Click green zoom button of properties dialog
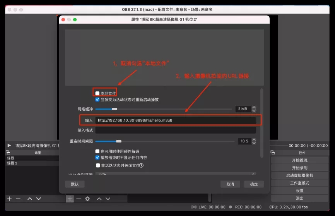335x216 pixels. (x=75, y=19)
